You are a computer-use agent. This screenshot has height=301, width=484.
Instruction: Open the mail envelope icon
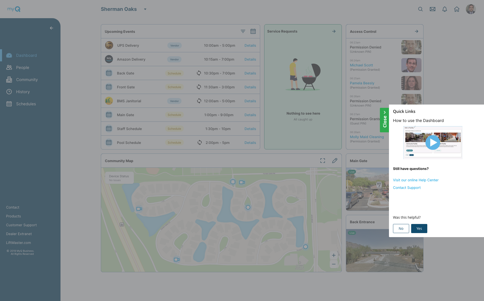tap(433, 9)
